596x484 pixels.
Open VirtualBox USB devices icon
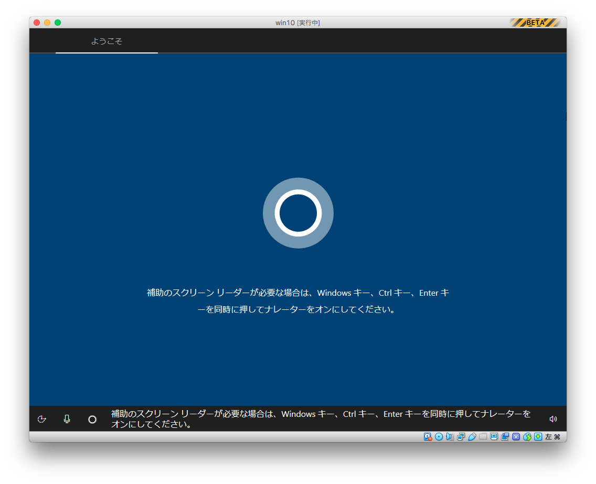(x=472, y=437)
